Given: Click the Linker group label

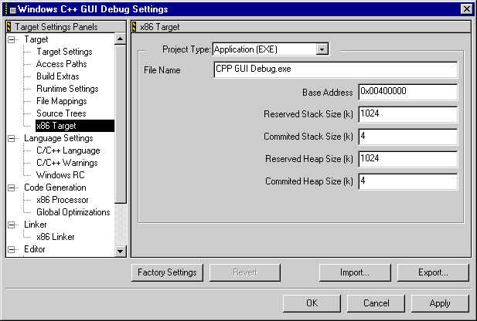Looking at the screenshot, I should click(36, 225).
